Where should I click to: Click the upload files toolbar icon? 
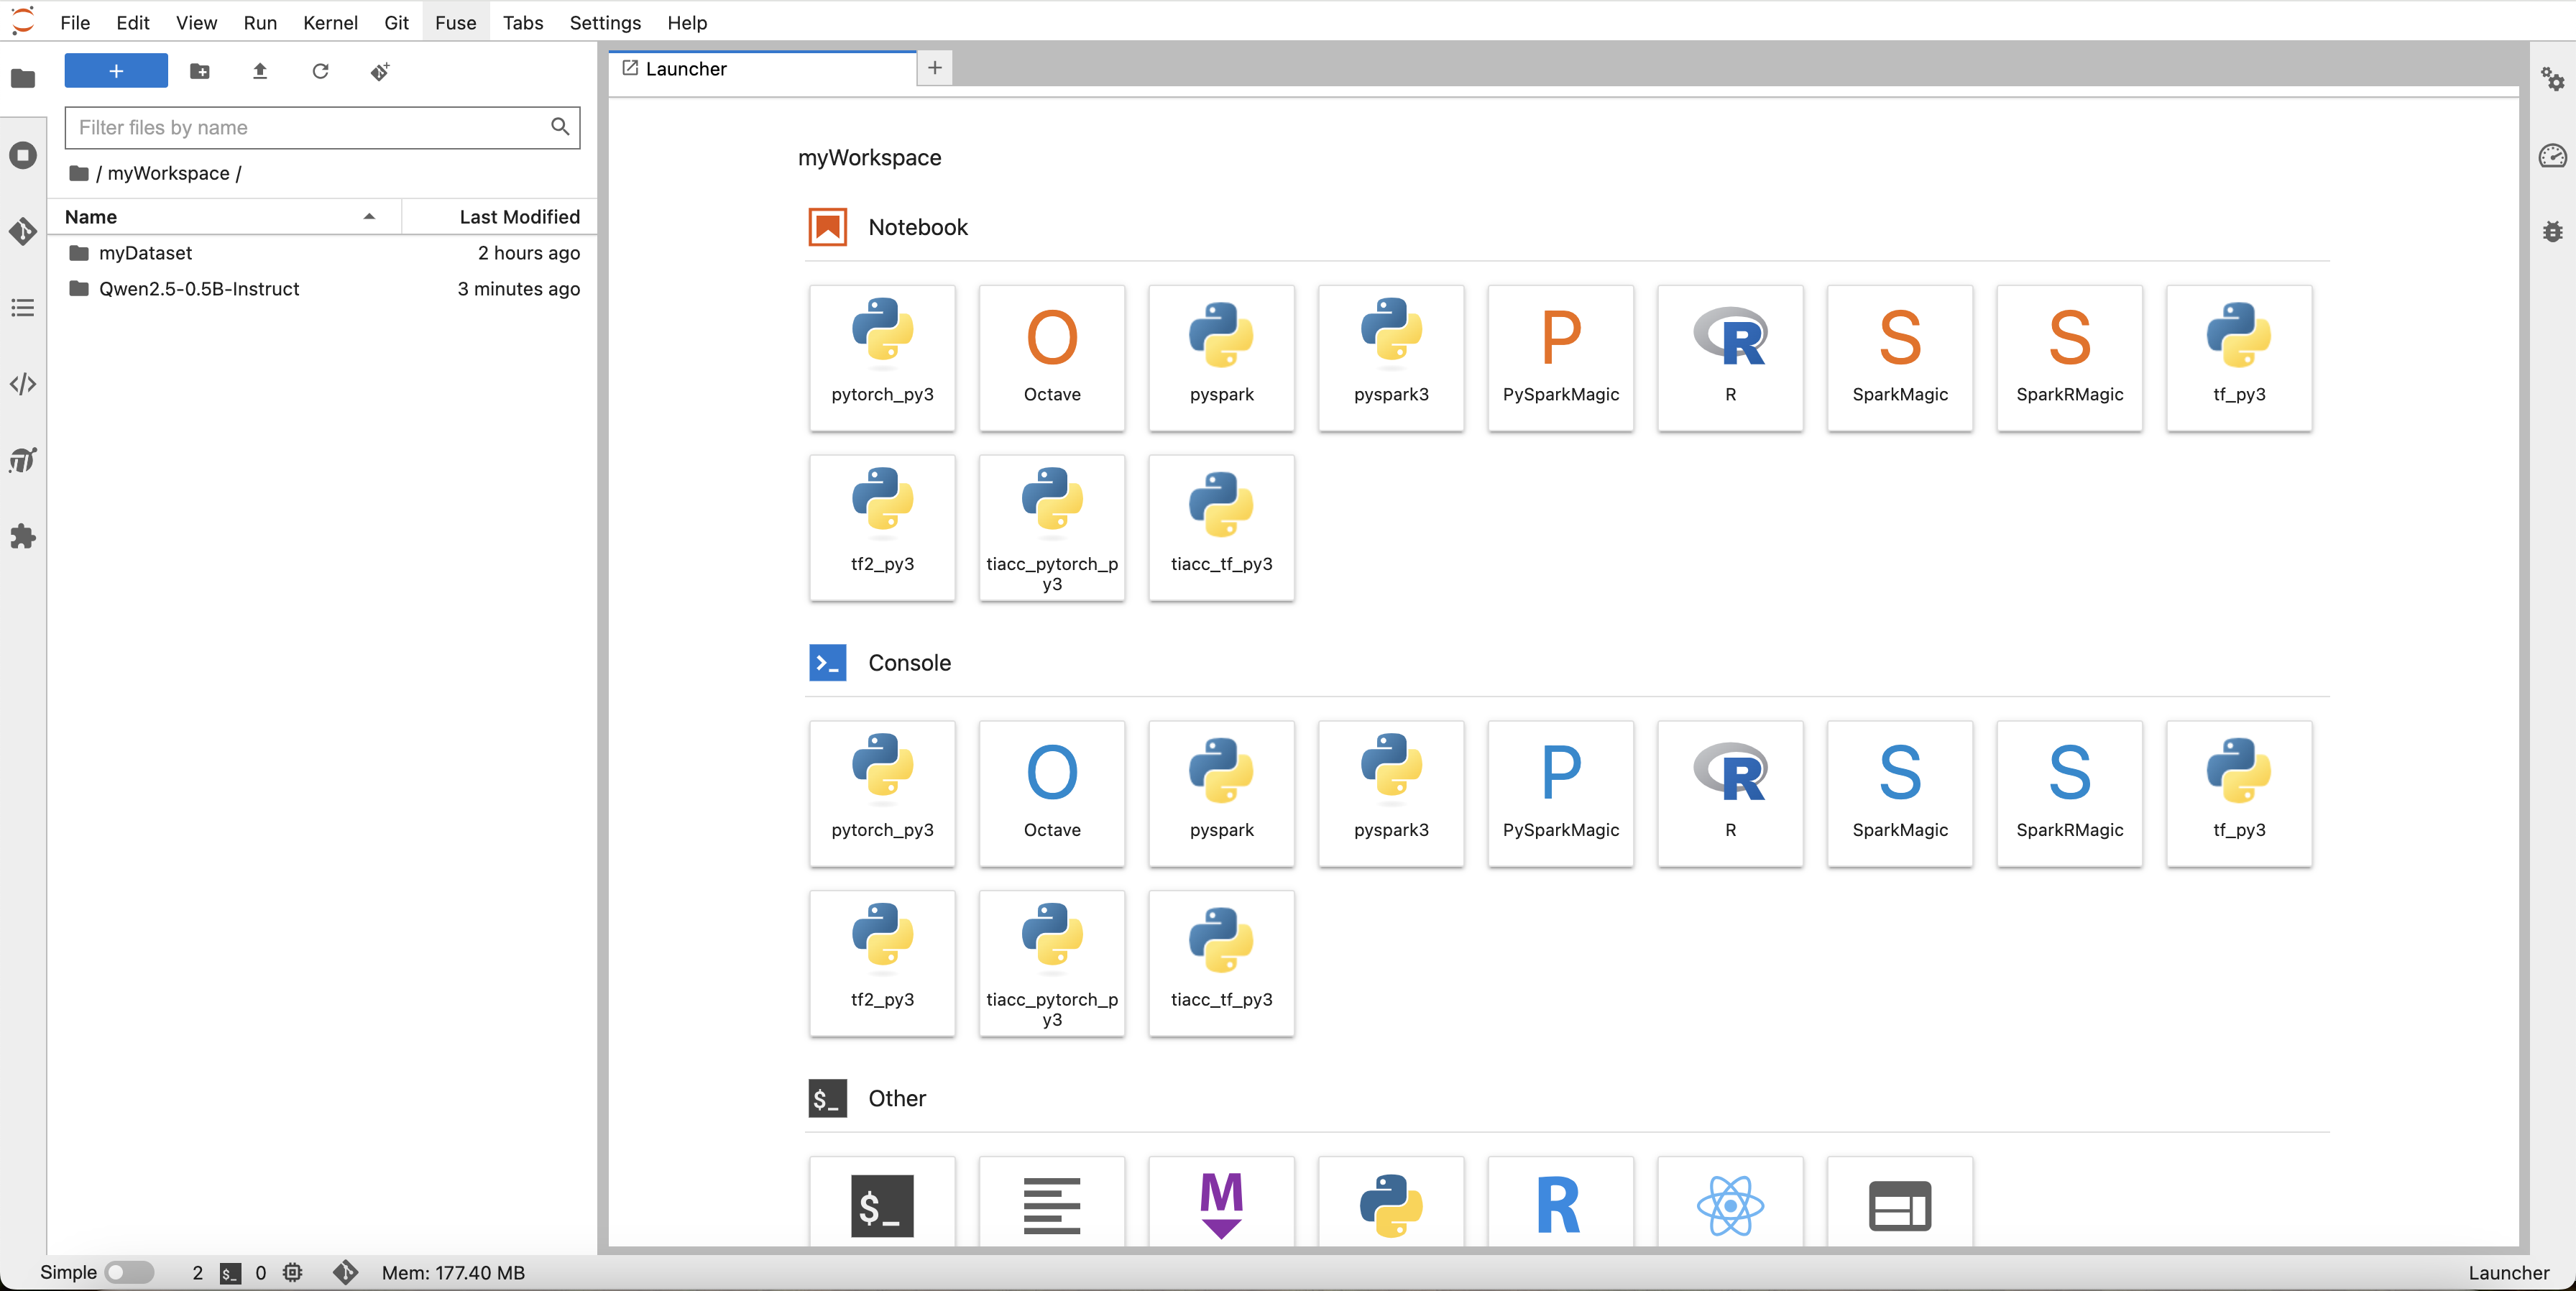click(x=260, y=71)
